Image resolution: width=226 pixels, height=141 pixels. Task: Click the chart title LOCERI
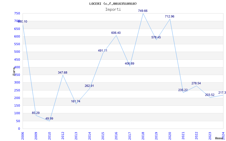coord(113,4)
